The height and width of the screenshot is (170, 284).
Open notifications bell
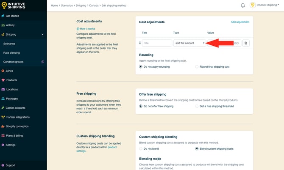click(243, 5)
